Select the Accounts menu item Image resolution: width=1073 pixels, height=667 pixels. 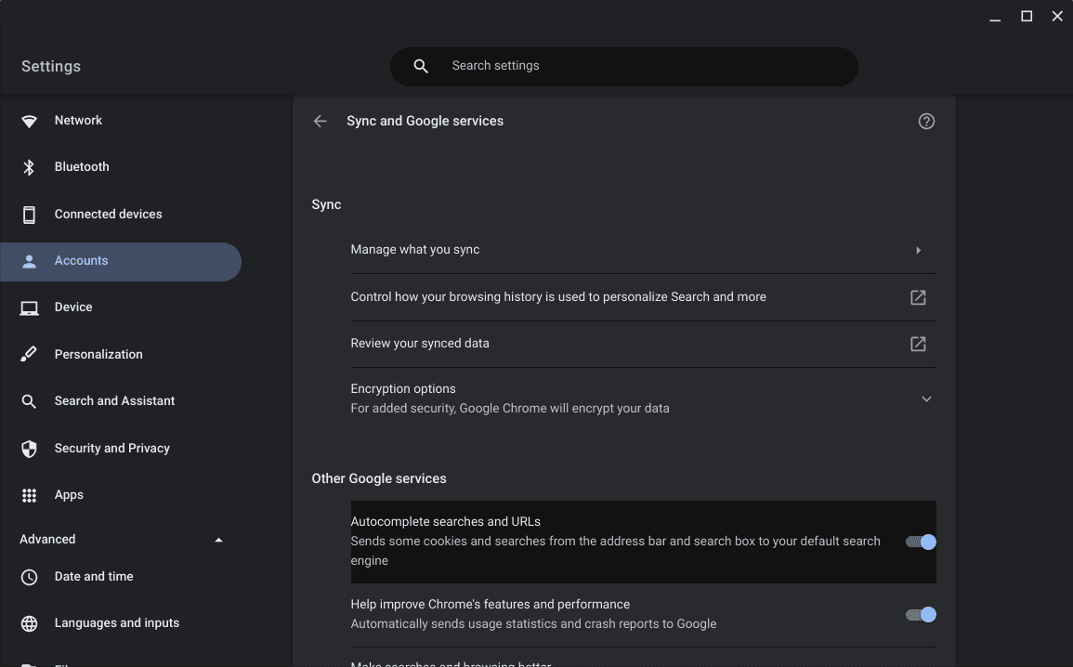(x=121, y=261)
